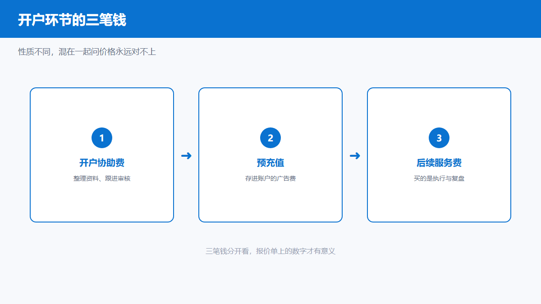Click the arrow between 开户协助费 and 预充值 cards

tap(186, 156)
